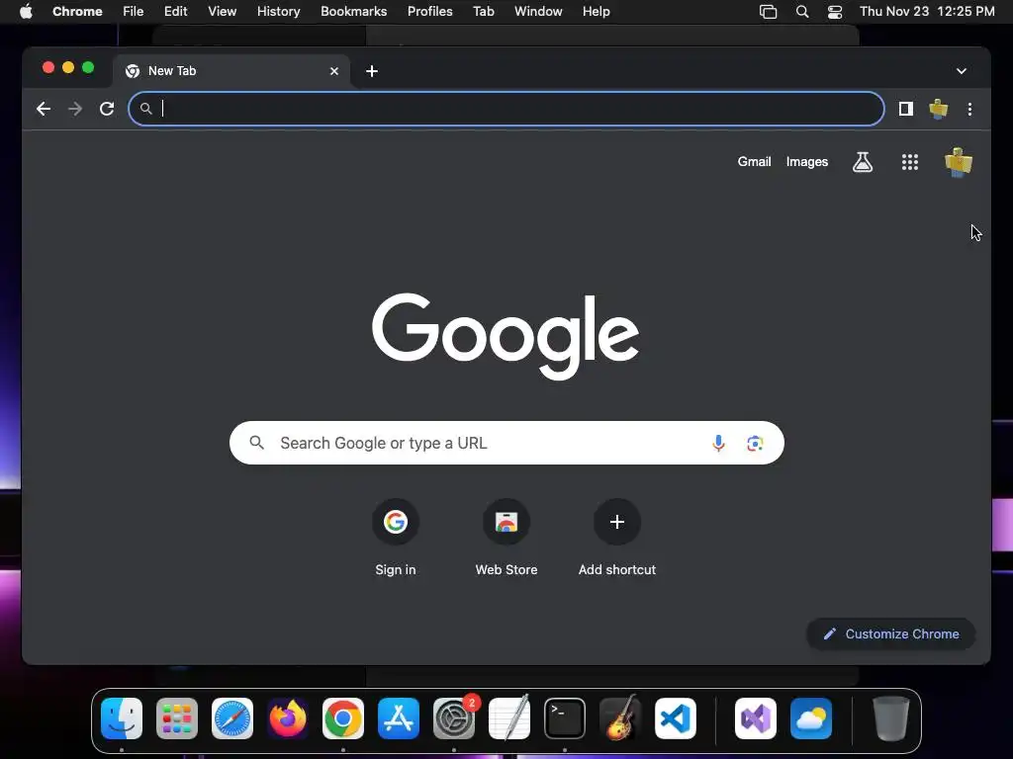Open Launchpad from the Dock

(x=177, y=718)
